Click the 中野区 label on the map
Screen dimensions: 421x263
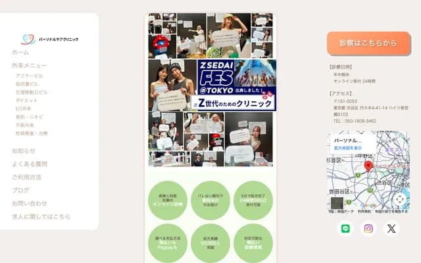[365, 156]
